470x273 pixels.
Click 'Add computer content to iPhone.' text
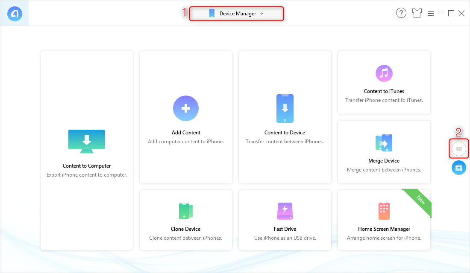click(x=186, y=142)
